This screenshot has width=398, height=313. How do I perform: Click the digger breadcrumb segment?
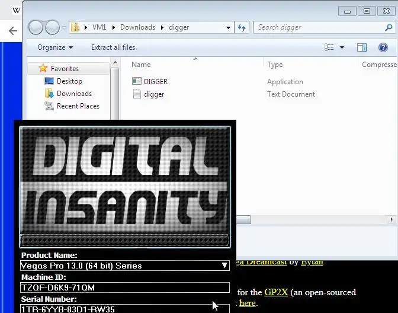click(x=179, y=27)
